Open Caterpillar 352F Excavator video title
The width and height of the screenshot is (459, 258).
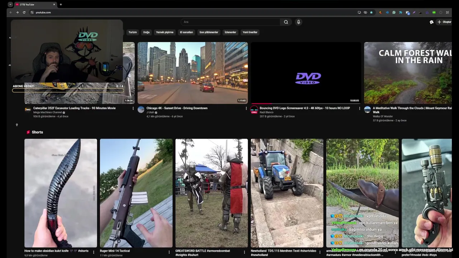[74, 108]
